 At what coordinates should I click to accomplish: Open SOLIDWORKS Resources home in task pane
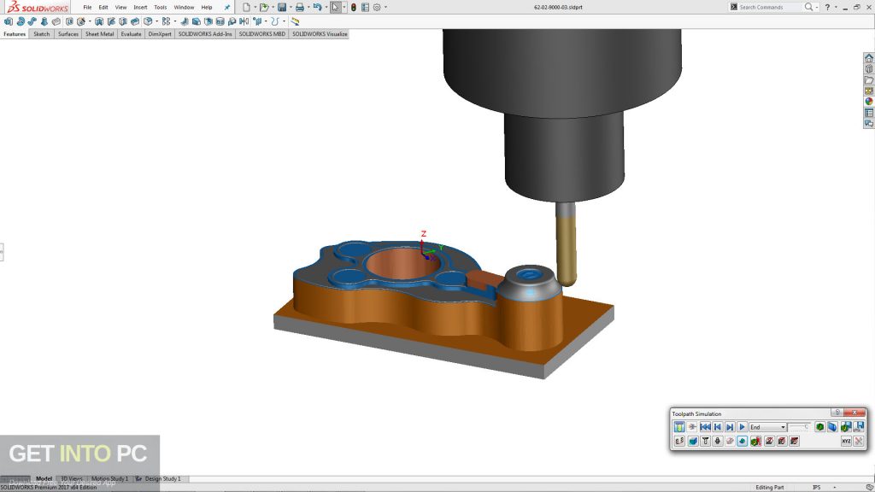[x=869, y=58]
